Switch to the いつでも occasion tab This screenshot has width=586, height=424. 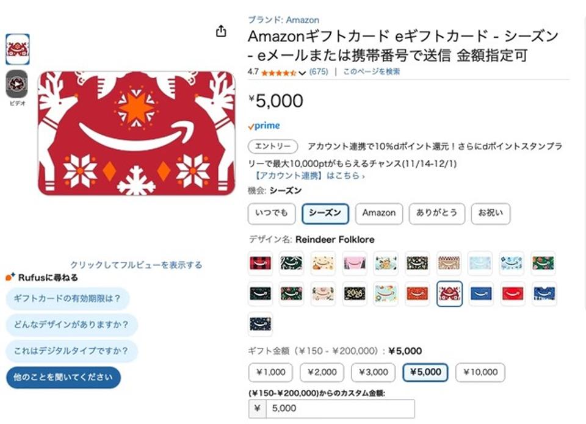[x=272, y=214]
